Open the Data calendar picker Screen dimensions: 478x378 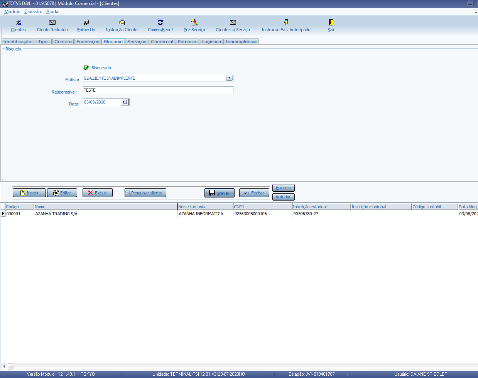125,102
